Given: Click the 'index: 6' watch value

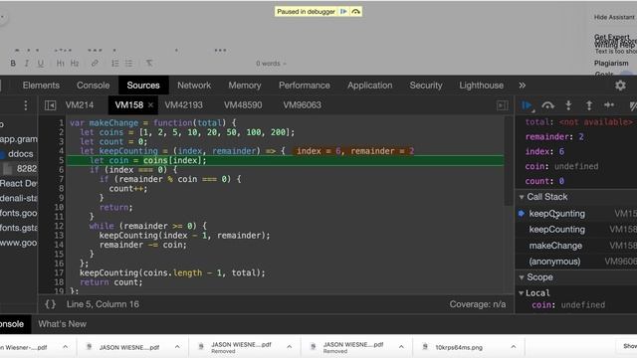Looking at the screenshot, I should tap(544, 151).
